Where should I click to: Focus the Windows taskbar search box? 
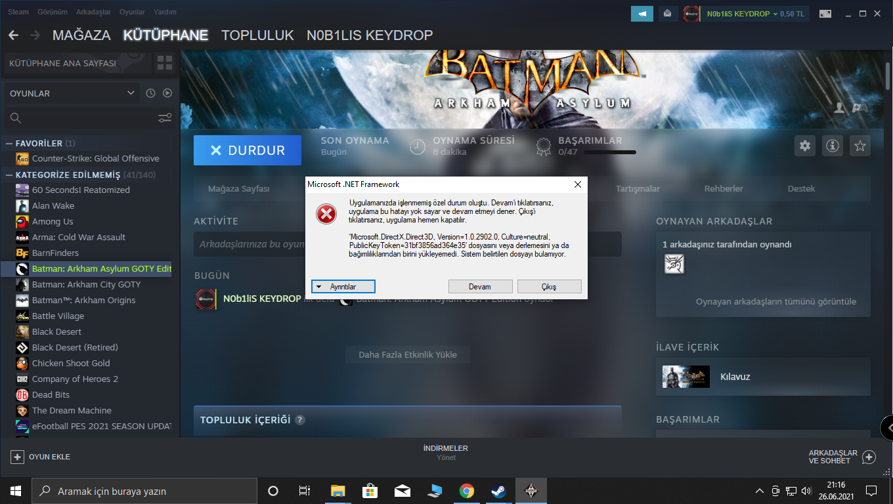tap(144, 491)
